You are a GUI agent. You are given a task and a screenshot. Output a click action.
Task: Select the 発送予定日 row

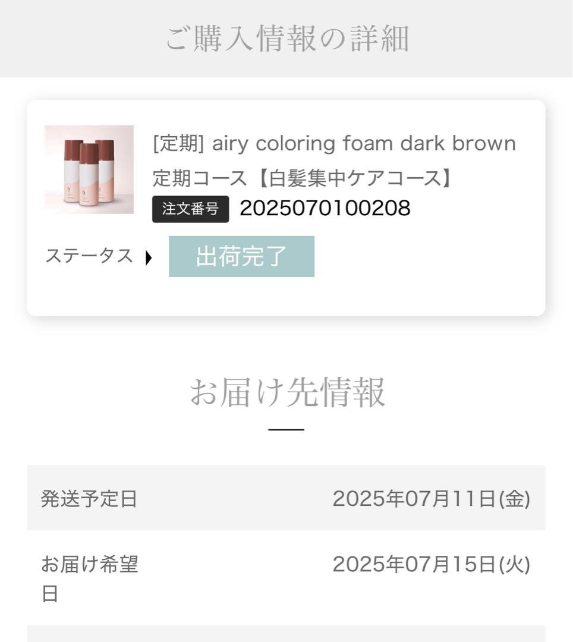tap(286, 497)
